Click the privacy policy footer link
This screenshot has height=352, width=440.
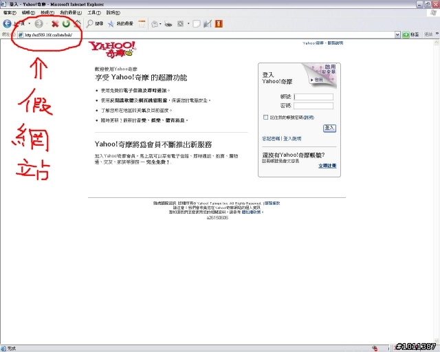pyautogui.click(x=251, y=212)
